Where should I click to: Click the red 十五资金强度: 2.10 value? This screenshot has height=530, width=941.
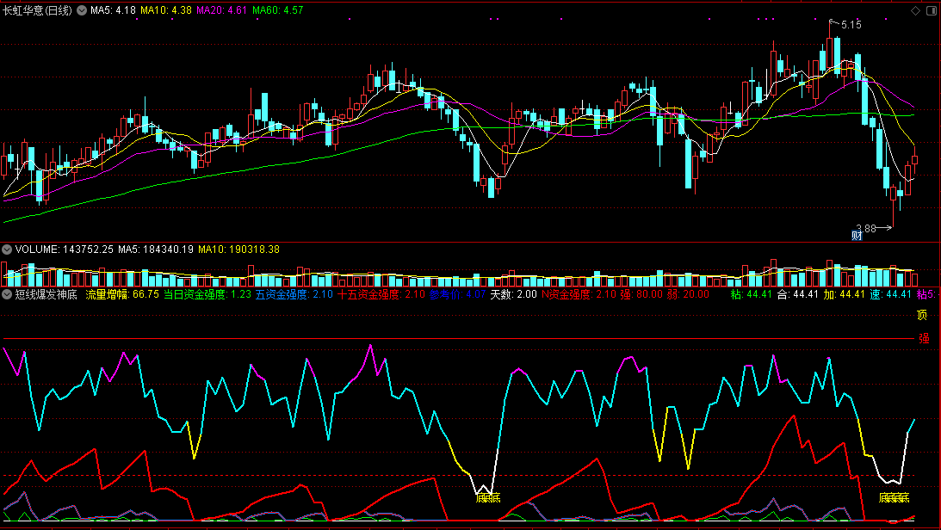point(381,294)
